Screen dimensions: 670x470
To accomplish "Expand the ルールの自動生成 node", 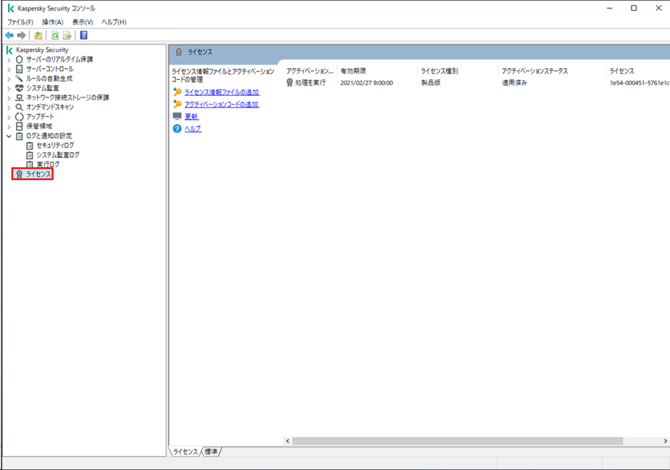I will tap(8, 78).
